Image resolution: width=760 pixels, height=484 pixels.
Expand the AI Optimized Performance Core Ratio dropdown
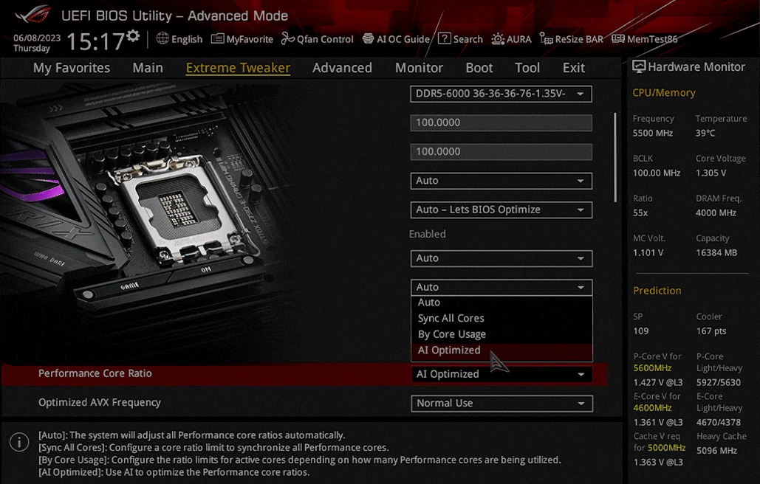501,374
